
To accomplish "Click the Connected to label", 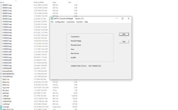I will point(75,37).
